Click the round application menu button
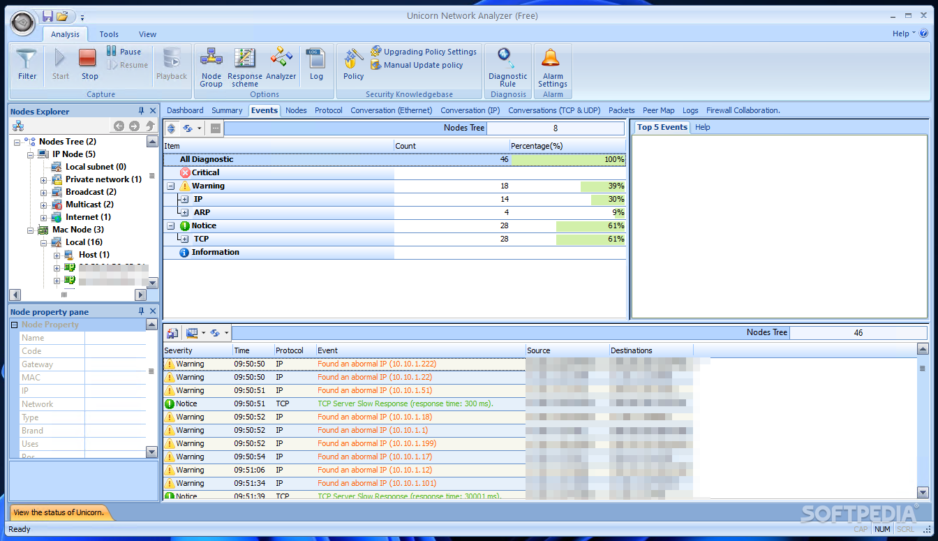The width and height of the screenshot is (938, 541). coord(22,23)
